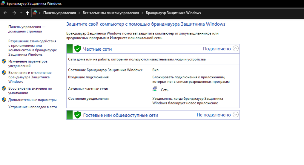Open 'Изменение параметров уведомлений' link

coord(28,63)
